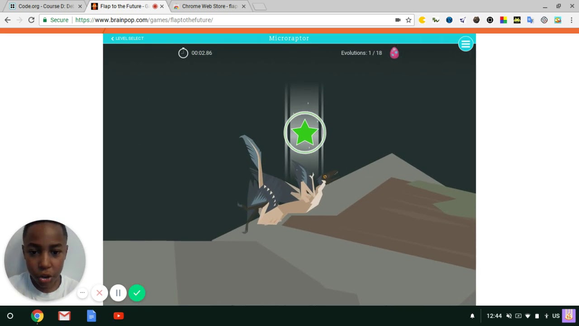Click the Microraptor level title
The width and height of the screenshot is (579, 326).
pyautogui.click(x=289, y=38)
